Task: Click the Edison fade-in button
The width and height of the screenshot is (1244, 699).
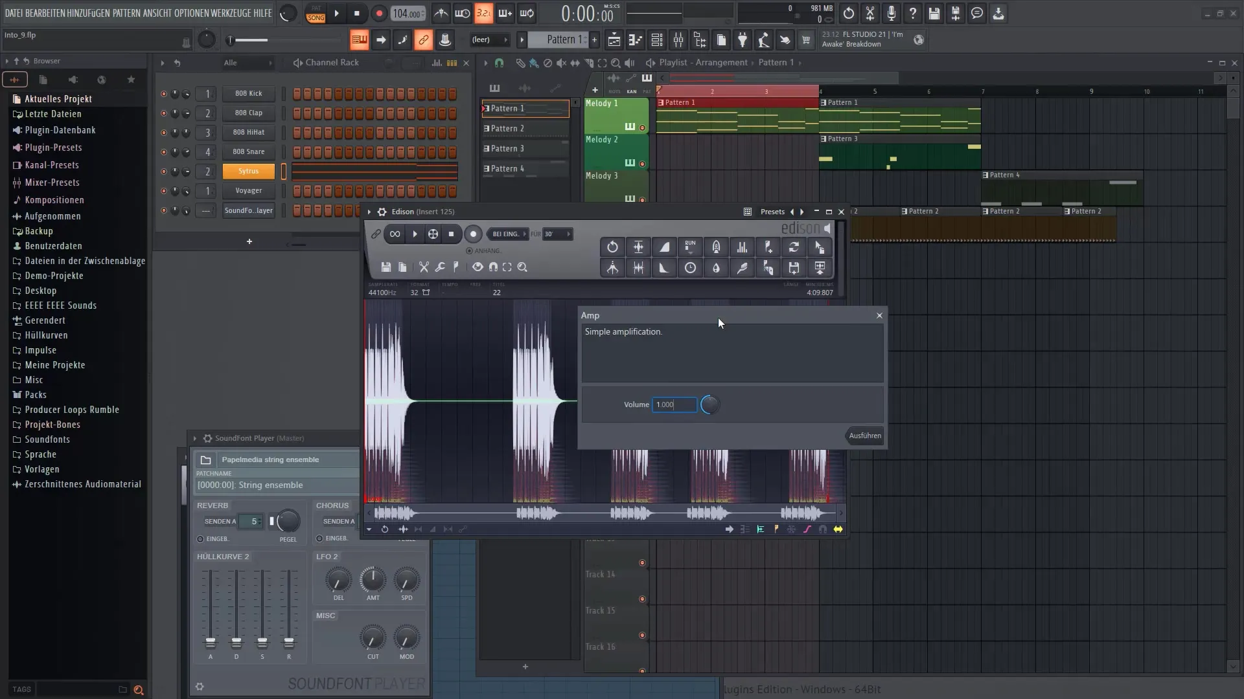Action: pos(664,247)
